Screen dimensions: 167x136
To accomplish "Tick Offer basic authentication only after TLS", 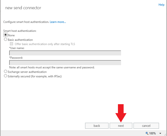I will (x=11, y=44).
